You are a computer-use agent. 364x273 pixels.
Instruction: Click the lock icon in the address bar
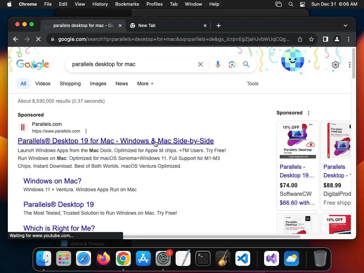click(x=53, y=39)
